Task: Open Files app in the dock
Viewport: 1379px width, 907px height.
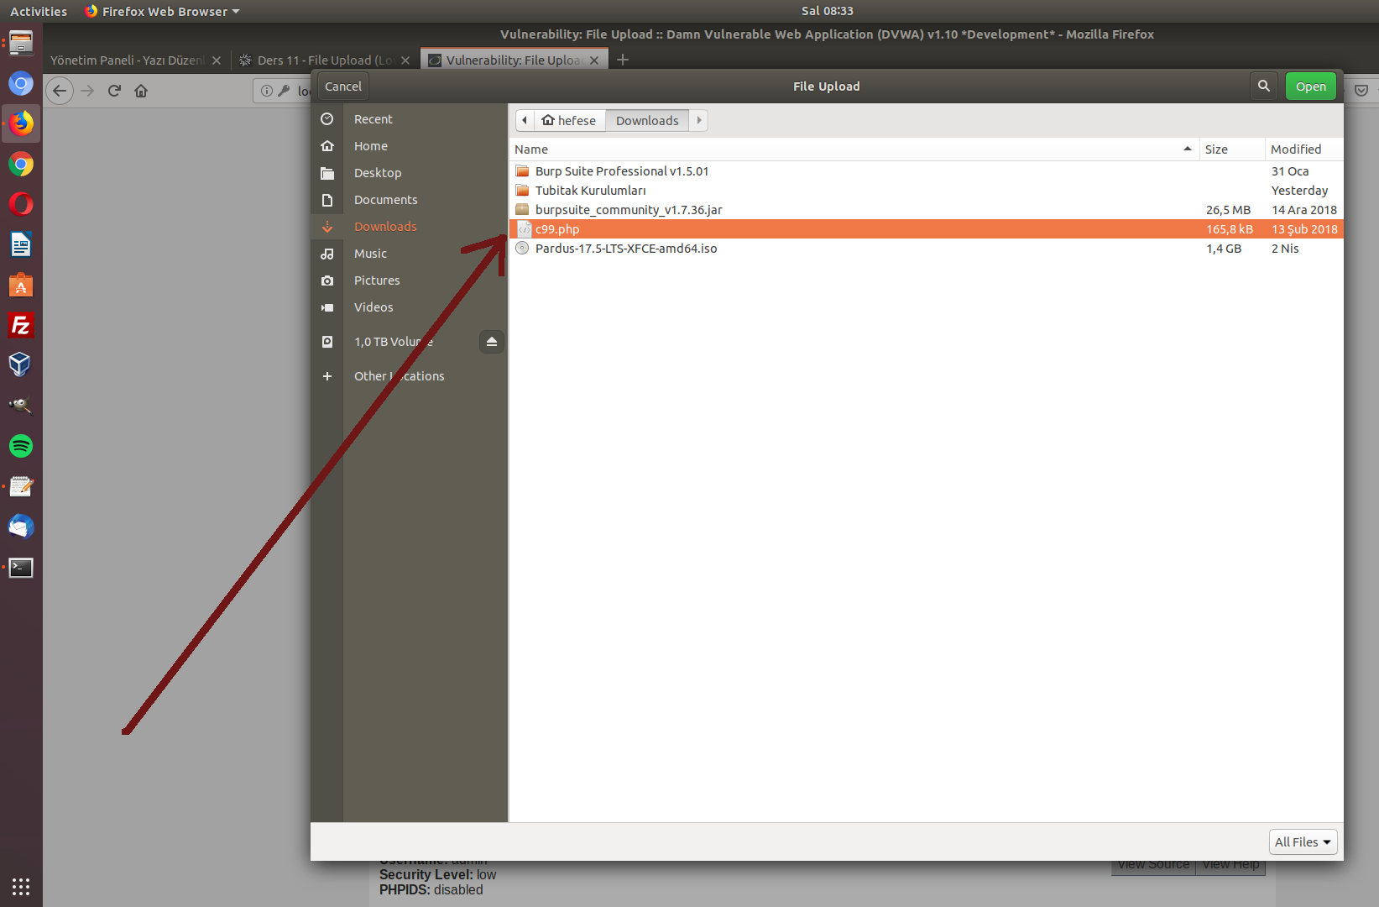Action: (21, 43)
